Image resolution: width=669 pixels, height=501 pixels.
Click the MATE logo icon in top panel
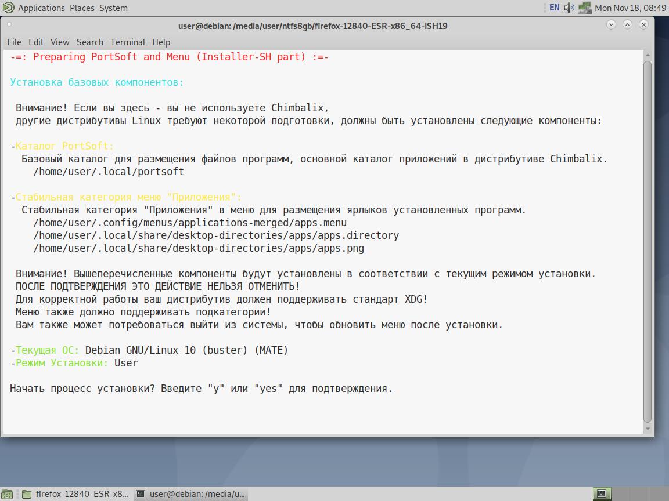click(x=9, y=8)
